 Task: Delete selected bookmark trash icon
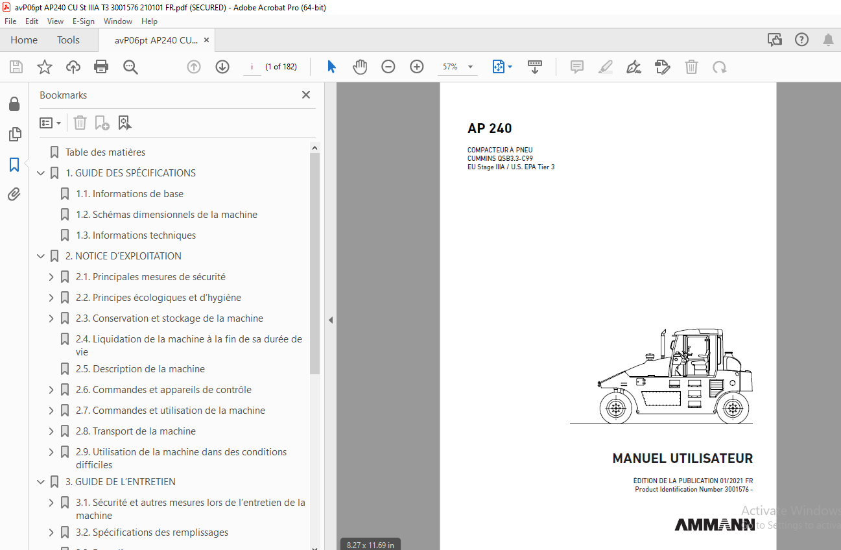click(x=80, y=123)
